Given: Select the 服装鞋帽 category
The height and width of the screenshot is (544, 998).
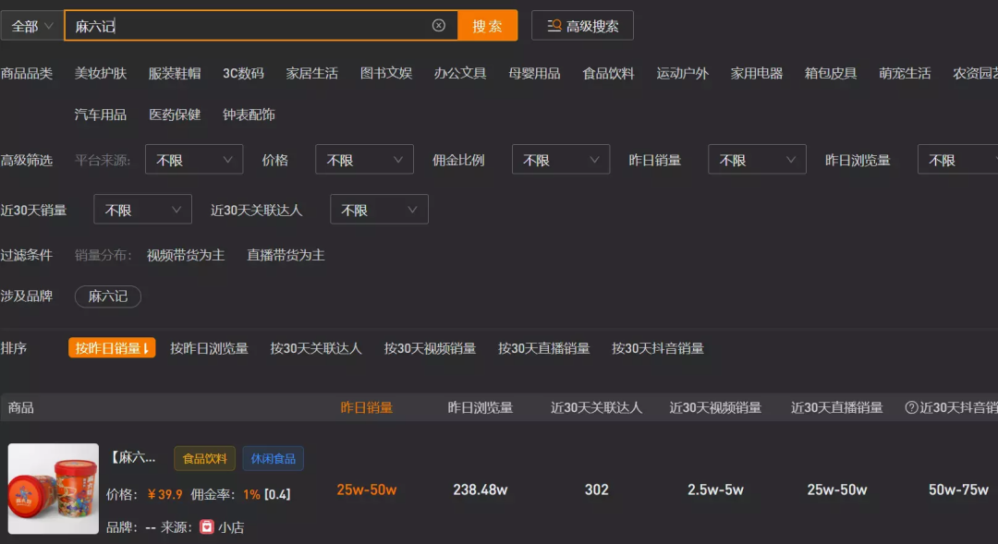Looking at the screenshot, I should tap(175, 73).
